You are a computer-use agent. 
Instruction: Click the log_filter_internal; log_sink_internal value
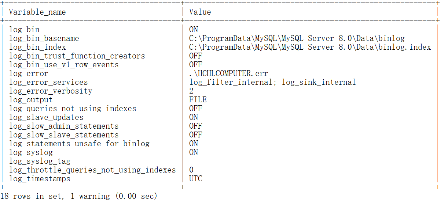click(272, 82)
